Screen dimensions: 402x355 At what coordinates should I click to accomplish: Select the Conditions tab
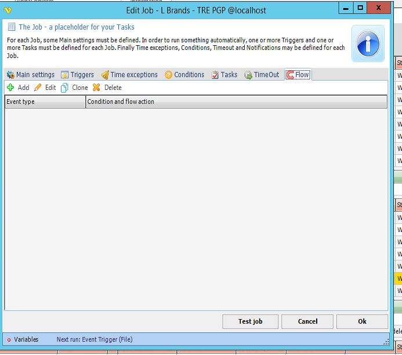point(184,75)
